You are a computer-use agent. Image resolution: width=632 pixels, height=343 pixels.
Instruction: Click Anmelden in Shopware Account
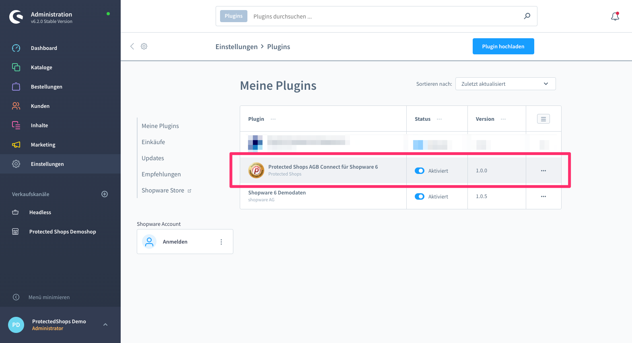(x=175, y=242)
